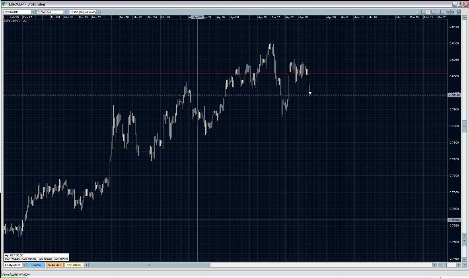Click the 0.75663 price level label
Screen dimensions: 469x278
(x=454, y=220)
